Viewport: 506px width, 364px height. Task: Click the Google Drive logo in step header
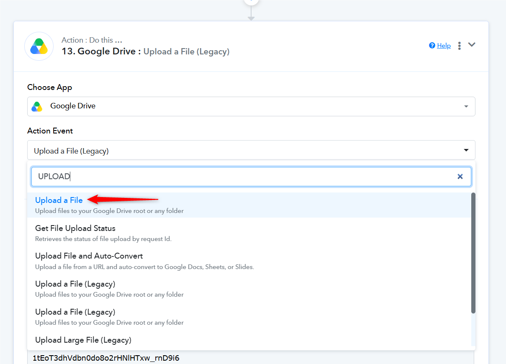pyautogui.click(x=39, y=46)
